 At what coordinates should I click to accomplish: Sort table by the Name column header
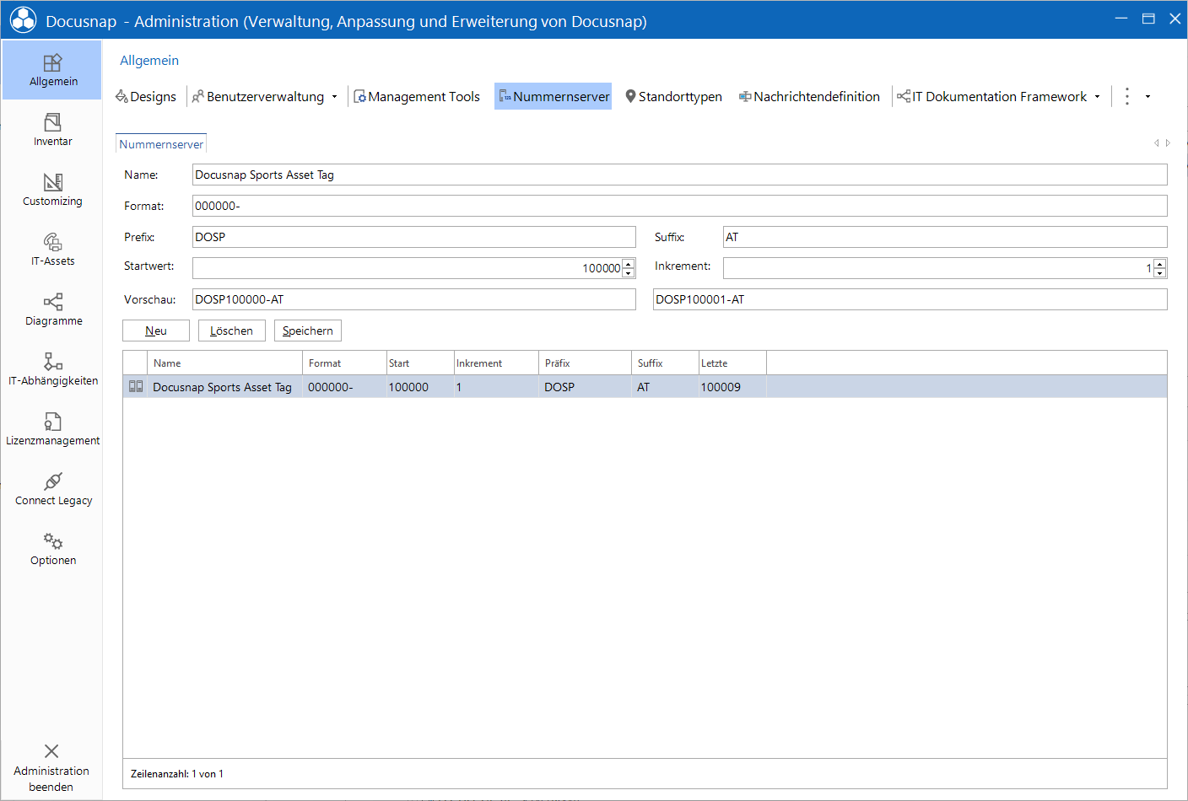coord(225,363)
